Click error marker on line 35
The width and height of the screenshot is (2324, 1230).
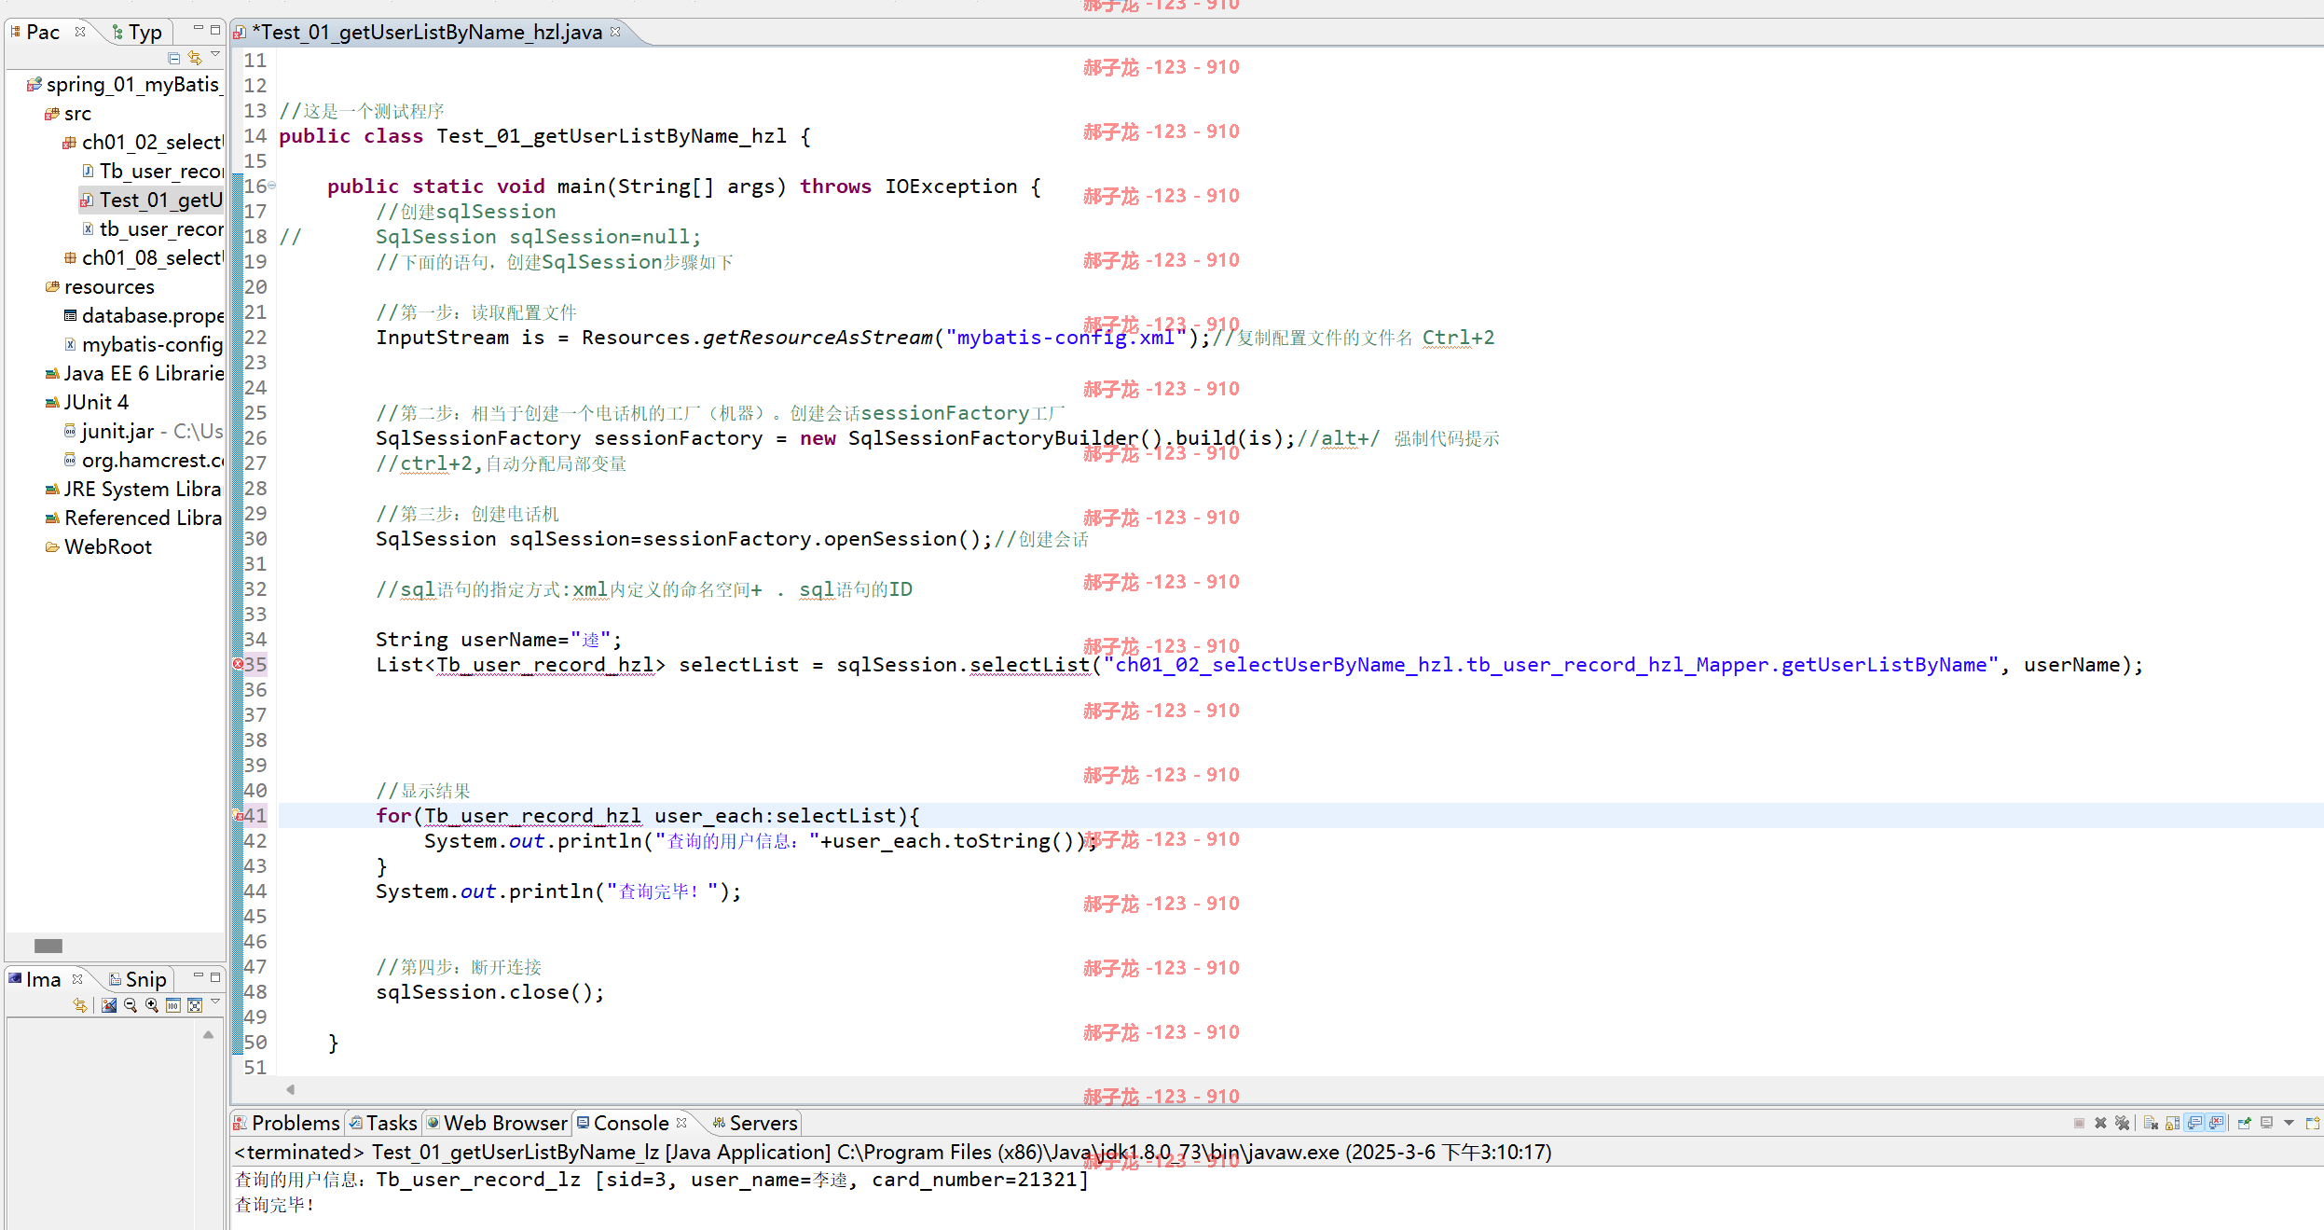click(x=238, y=664)
